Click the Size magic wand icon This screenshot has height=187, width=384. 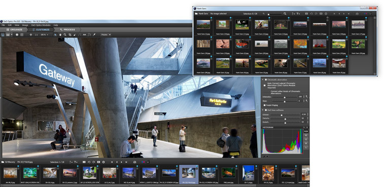pos(306,101)
